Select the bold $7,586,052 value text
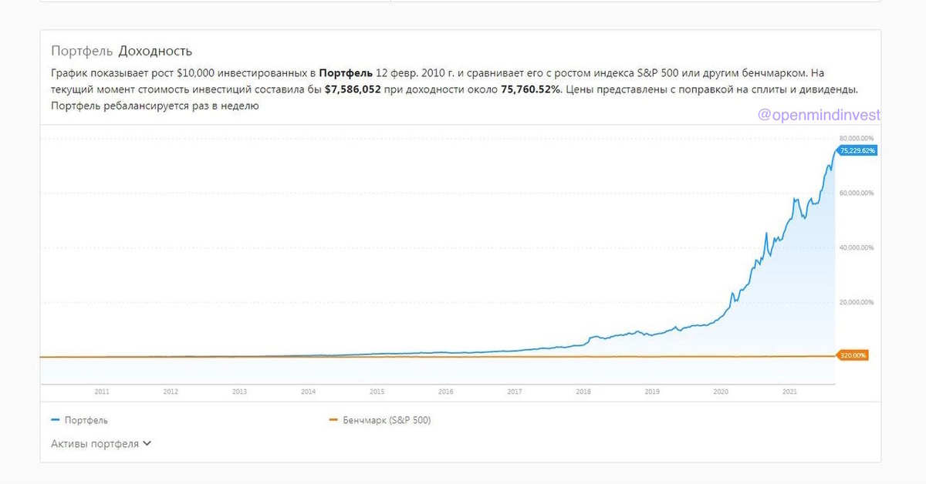This screenshot has width=926, height=484. [353, 89]
